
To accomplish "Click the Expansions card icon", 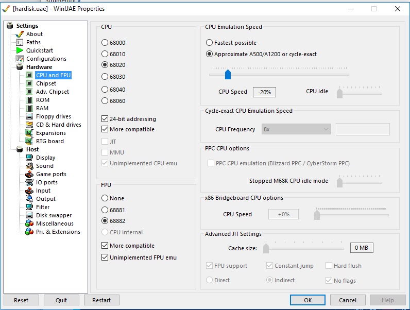I will click(x=29, y=133).
